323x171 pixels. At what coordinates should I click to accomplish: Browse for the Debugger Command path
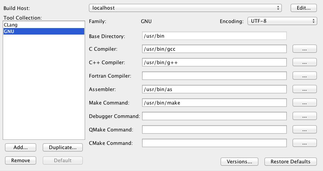(x=305, y=116)
